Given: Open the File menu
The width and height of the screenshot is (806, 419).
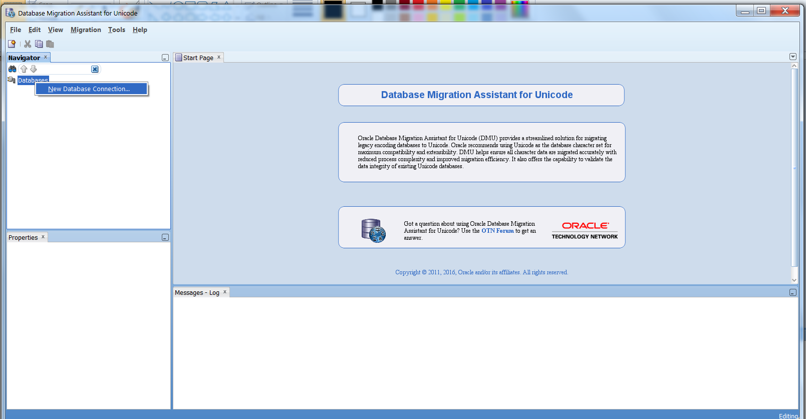Looking at the screenshot, I should [16, 30].
